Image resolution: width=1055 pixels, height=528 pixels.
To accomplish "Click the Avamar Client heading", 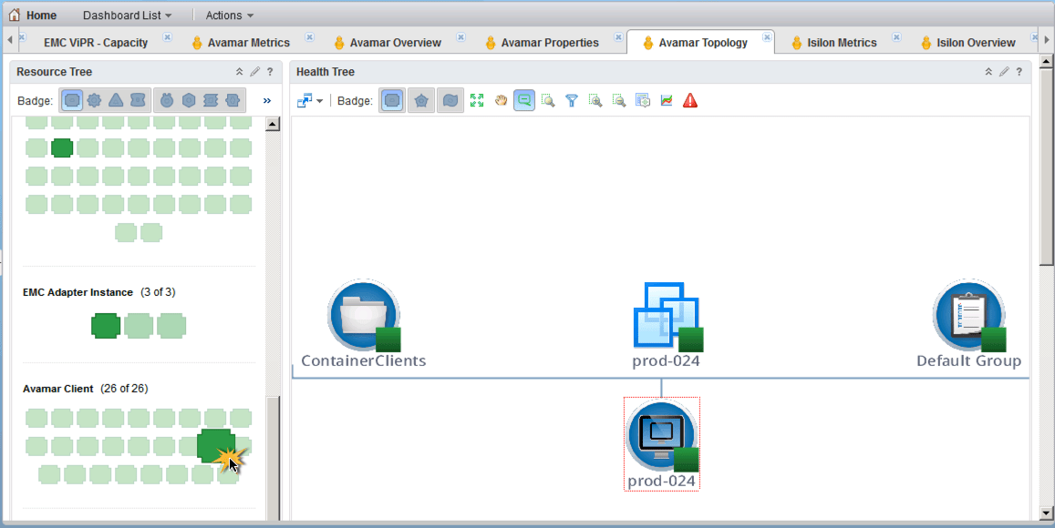I will [x=57, y=389].
